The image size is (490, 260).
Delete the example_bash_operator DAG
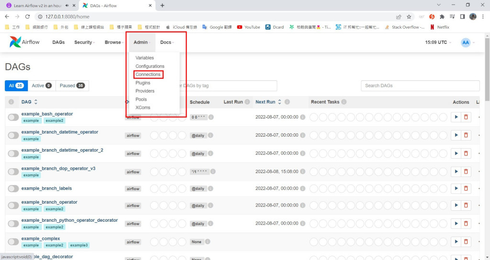pos(466,117)
